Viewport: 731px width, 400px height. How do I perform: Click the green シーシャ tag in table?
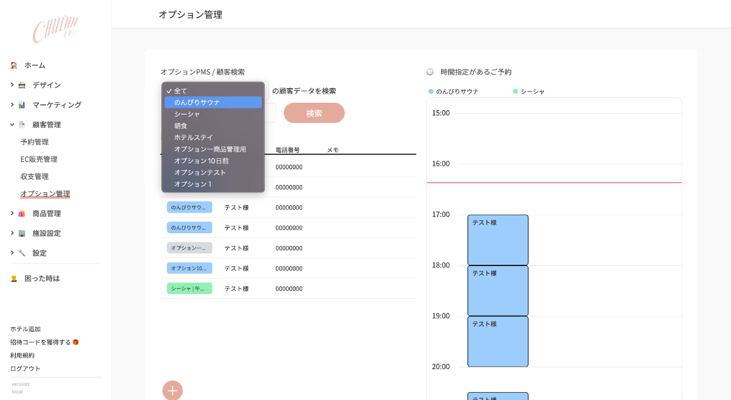pyautogui.click(x=189, y=289)
